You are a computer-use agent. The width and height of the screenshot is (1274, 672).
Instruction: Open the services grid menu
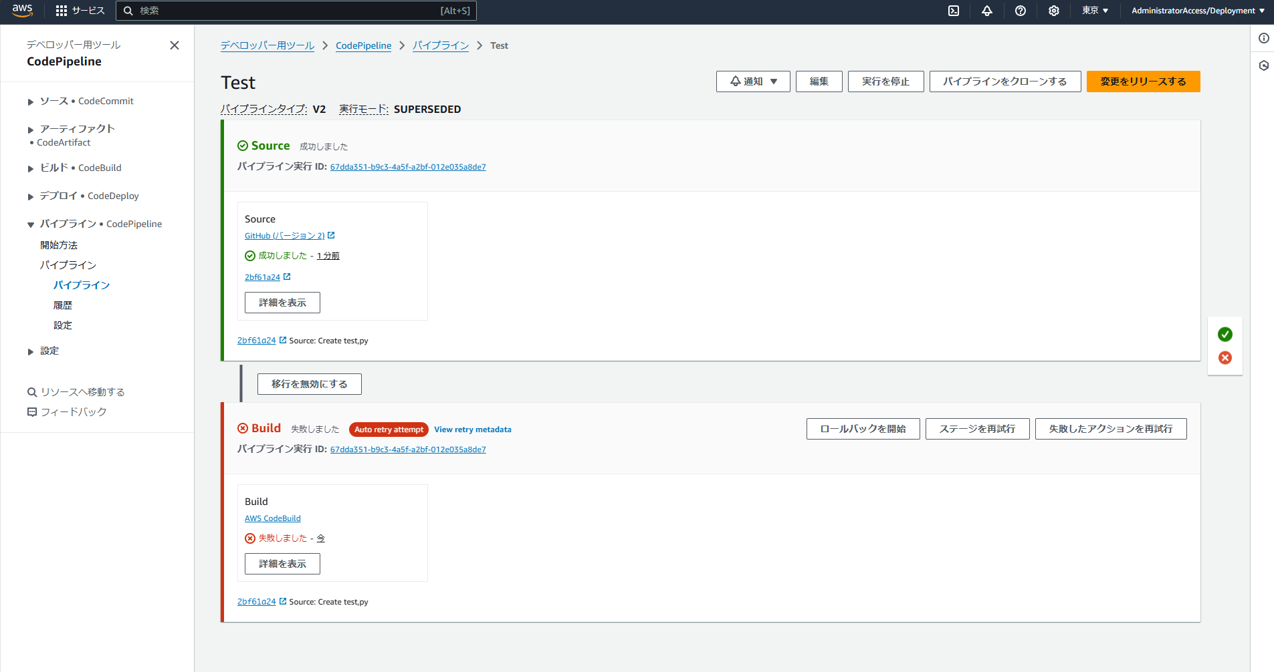pyautogui.click(x=62, y=11)
